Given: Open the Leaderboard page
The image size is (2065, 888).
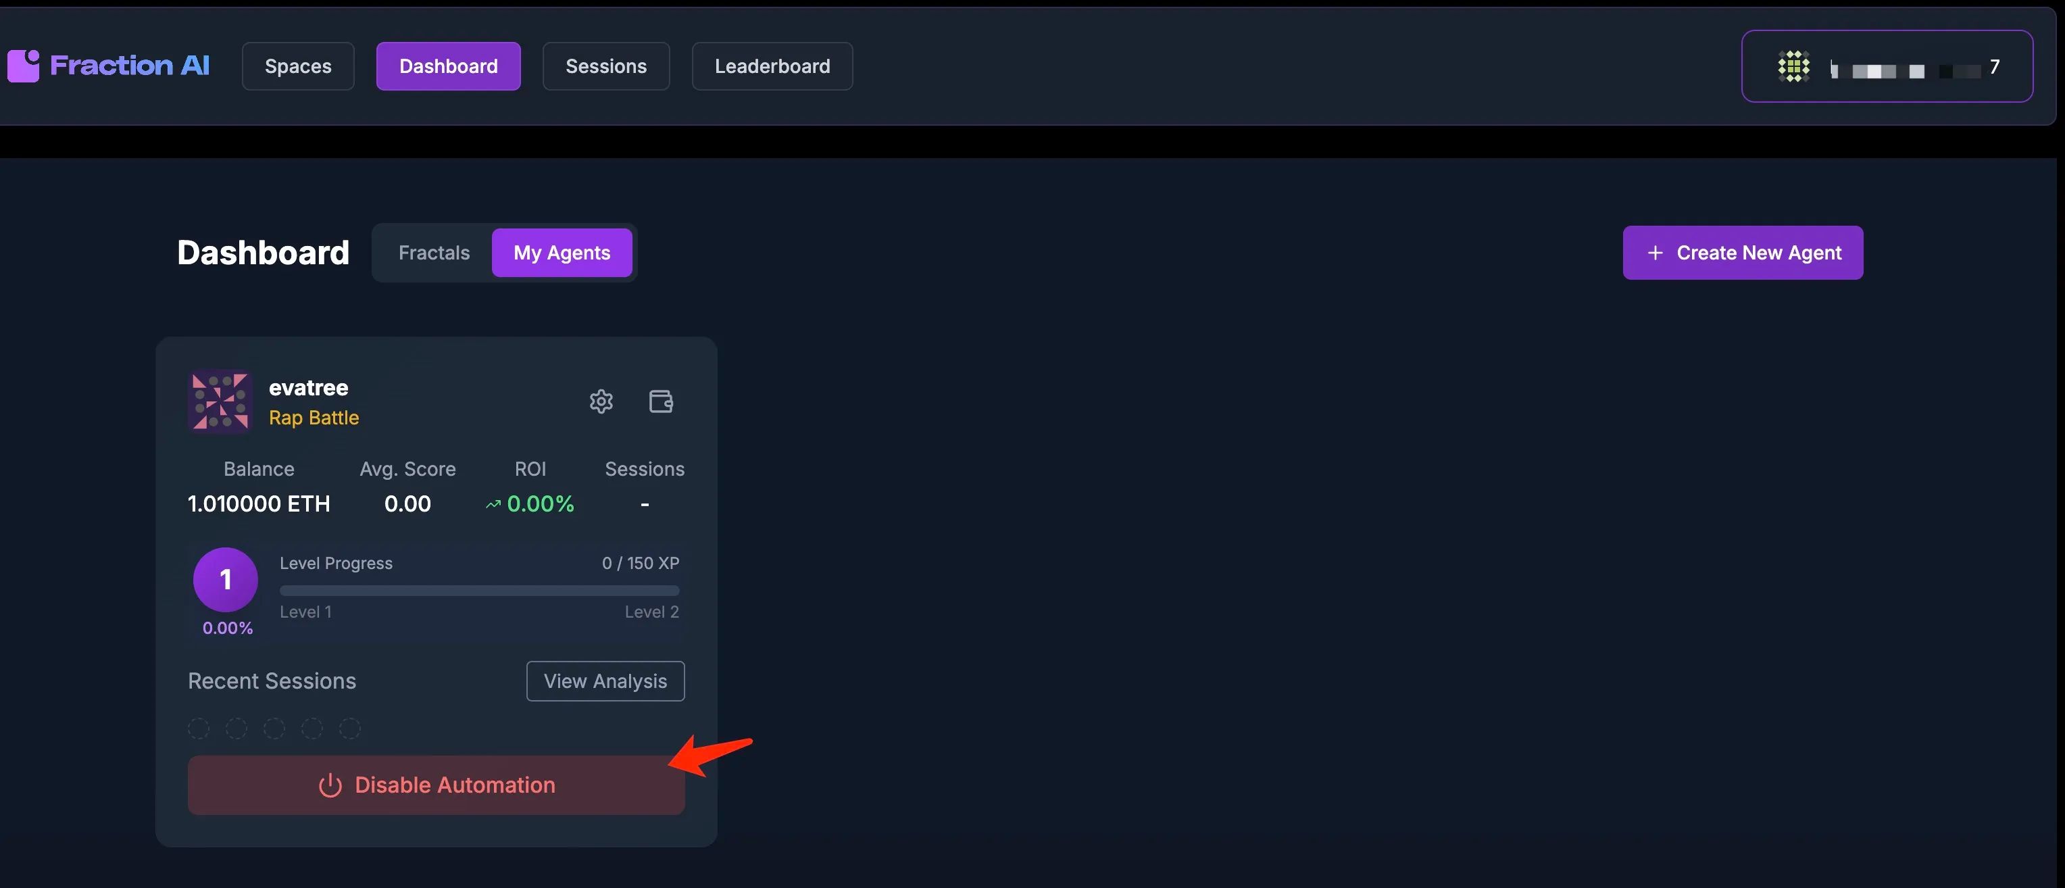Looking at the screenshot, I should tap(772, 66).
